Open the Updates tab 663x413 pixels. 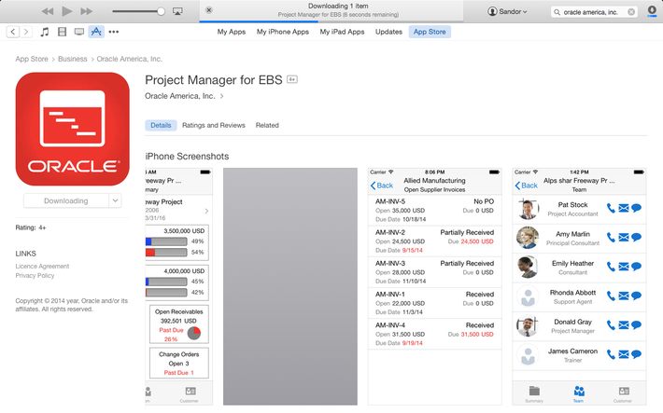point(388,32)
